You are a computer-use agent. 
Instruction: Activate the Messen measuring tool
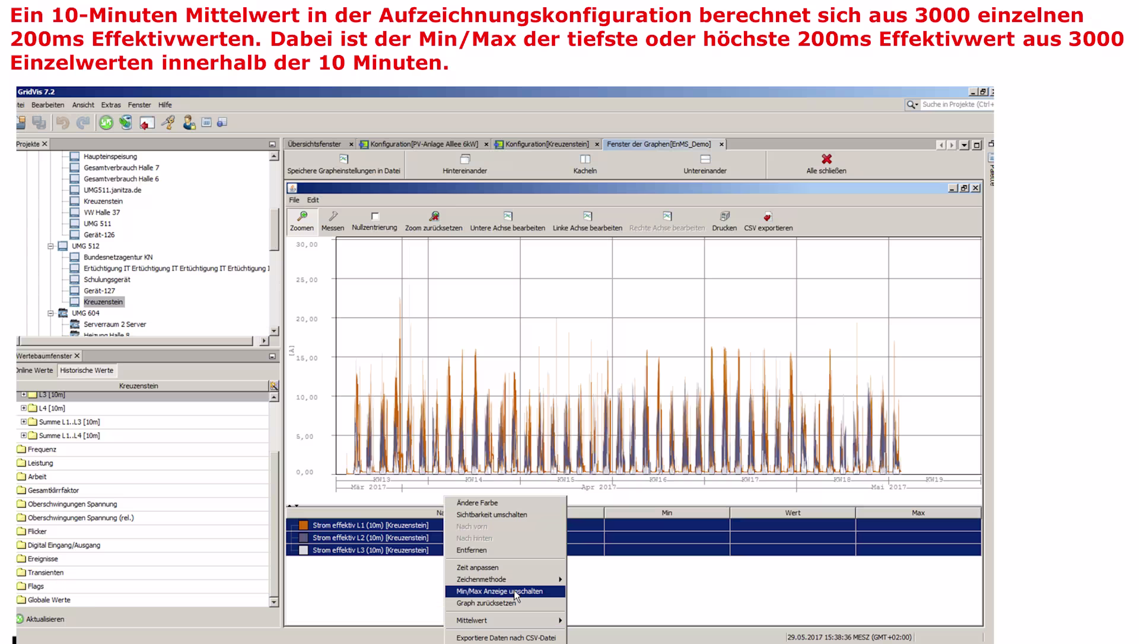point(333,217)
